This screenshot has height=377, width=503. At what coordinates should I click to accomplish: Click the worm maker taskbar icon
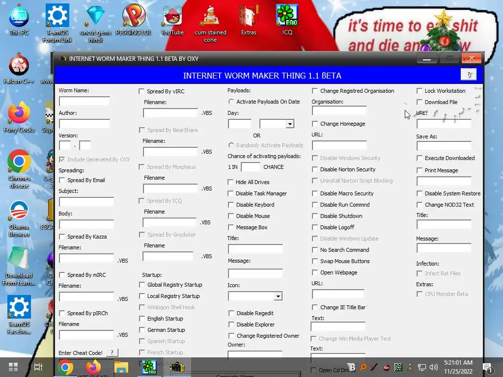(177, 367)
